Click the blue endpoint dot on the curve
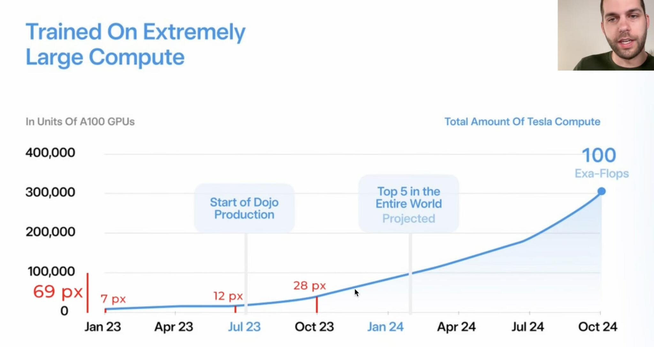654x347 pixels. click(x=601, y=191)
